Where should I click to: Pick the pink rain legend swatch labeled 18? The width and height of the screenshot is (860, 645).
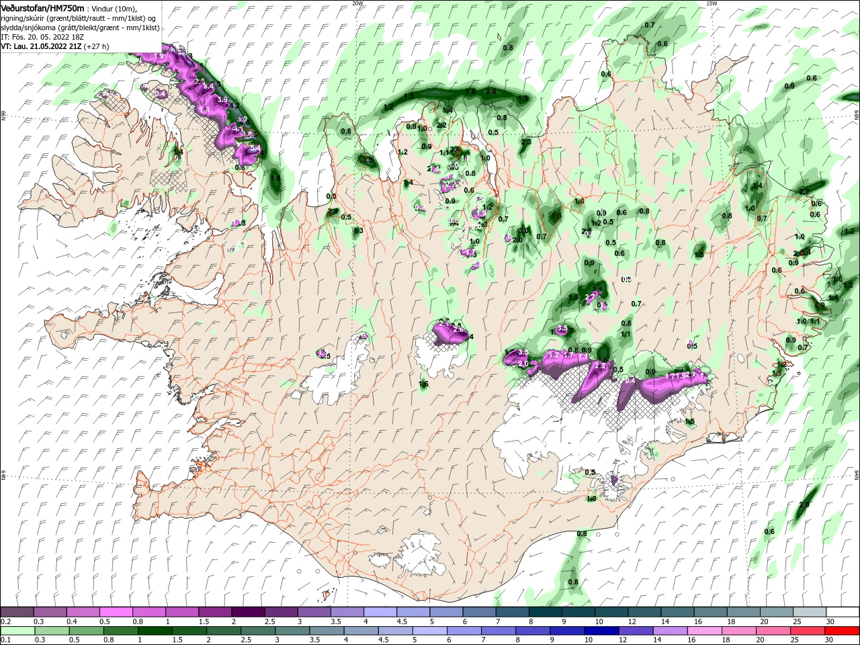click(739, 631)
